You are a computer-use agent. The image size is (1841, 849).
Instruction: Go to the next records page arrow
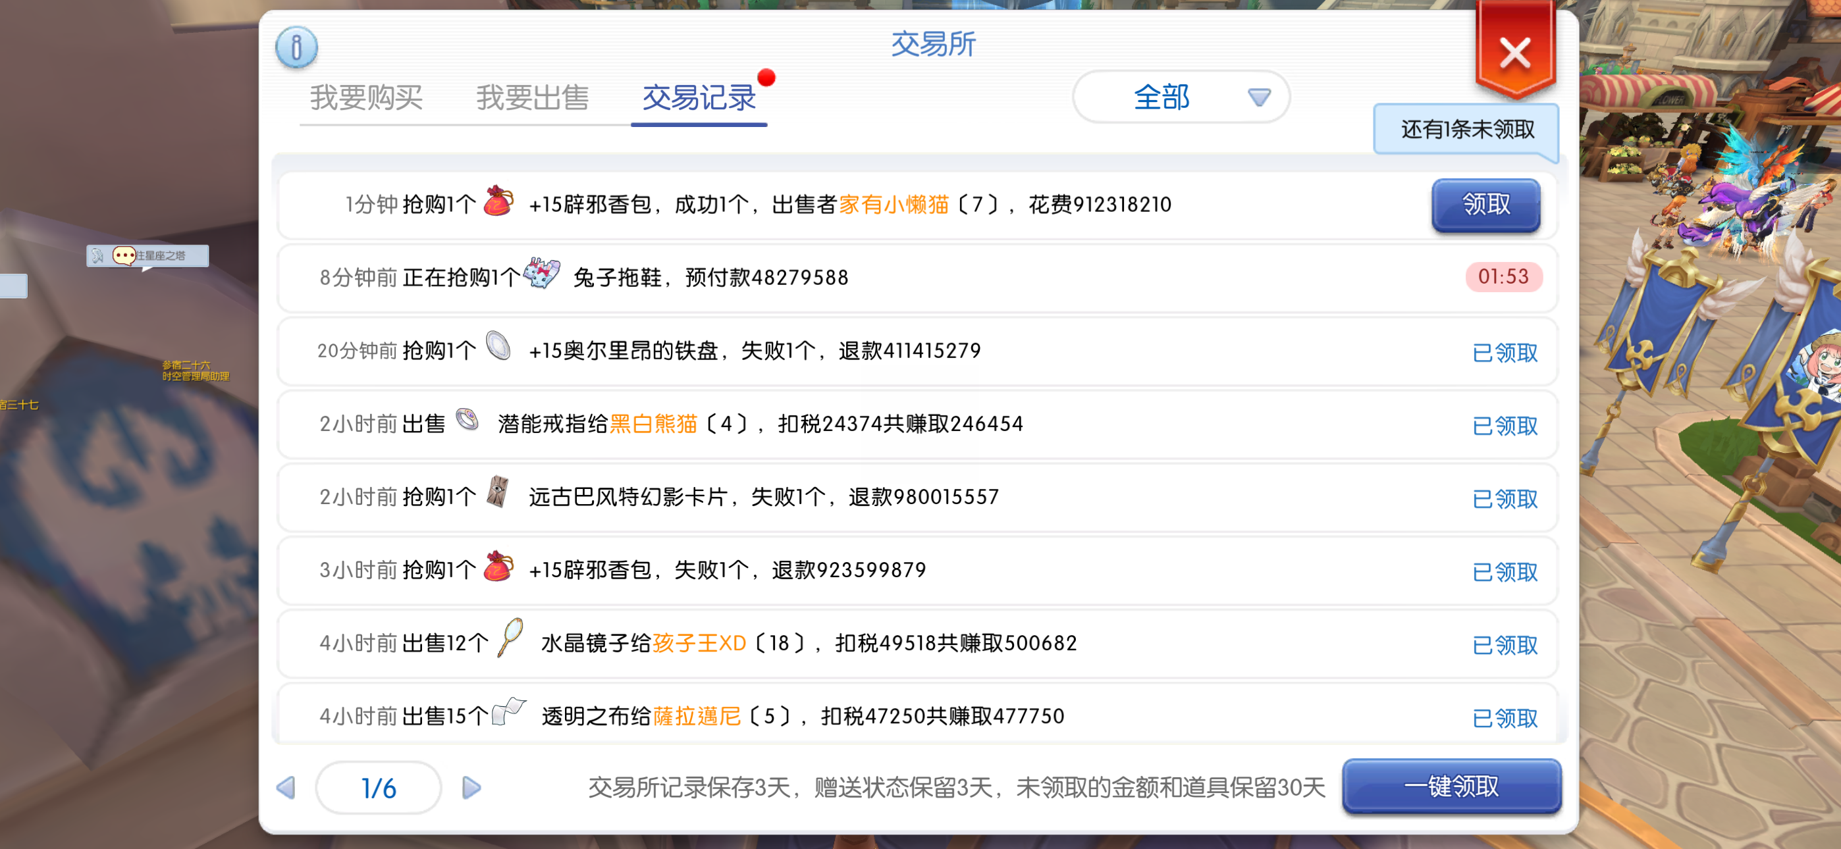(471, 788)
